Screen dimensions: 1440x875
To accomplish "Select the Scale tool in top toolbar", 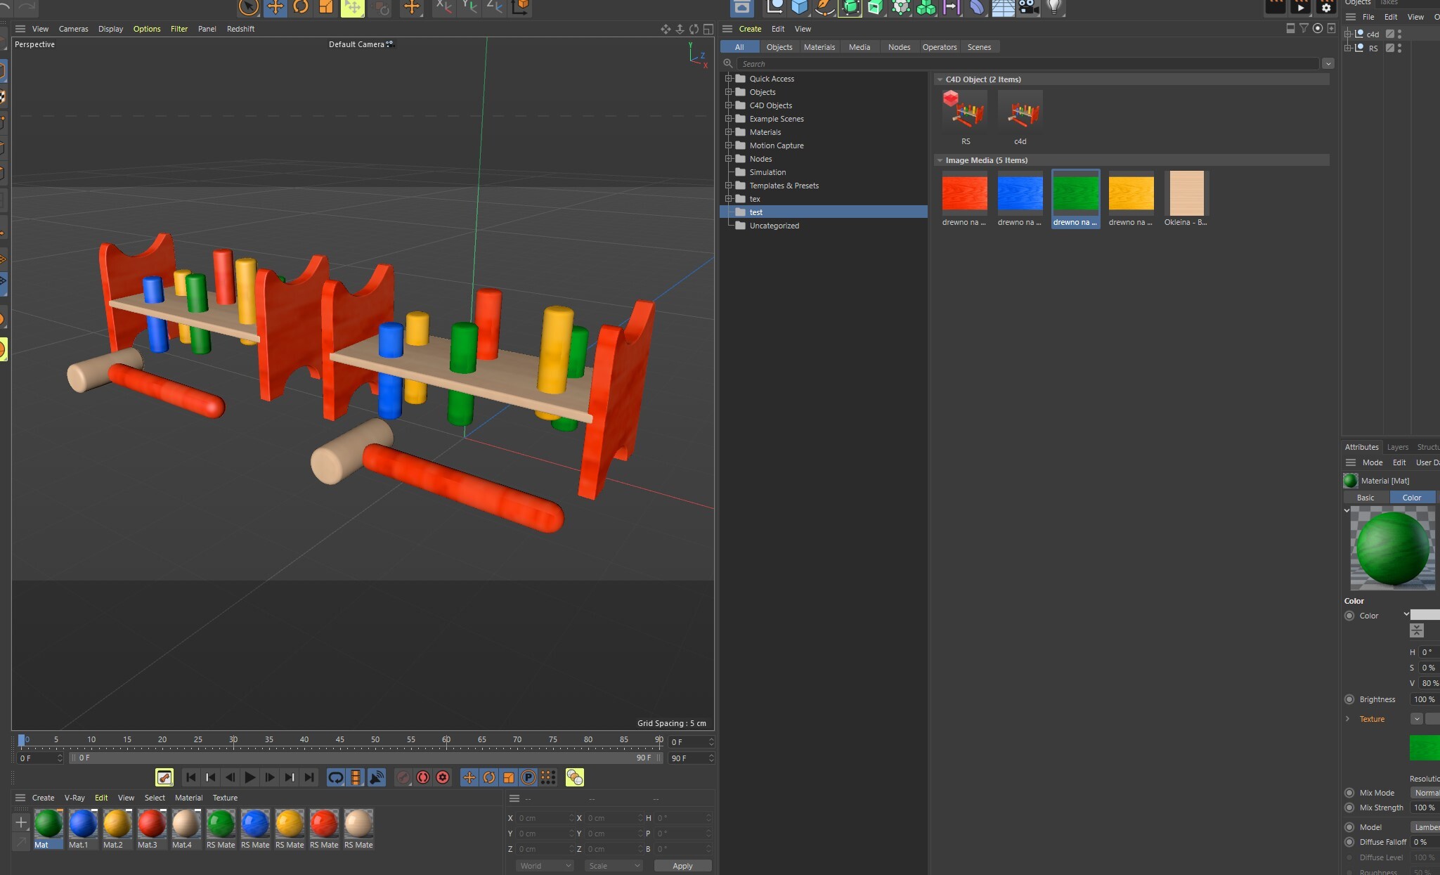I will point(326,7).
